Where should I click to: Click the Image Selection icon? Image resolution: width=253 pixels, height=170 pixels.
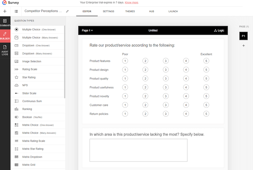tap(17, 61)
